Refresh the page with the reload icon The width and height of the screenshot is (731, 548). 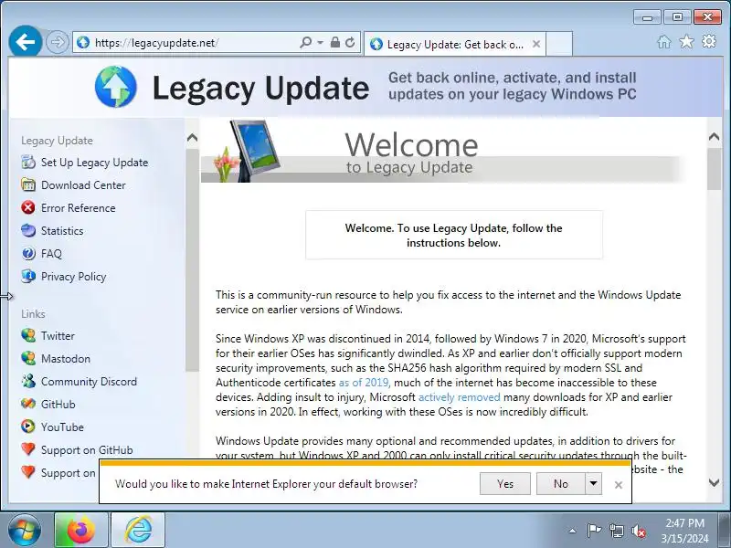click(x=350, y=42)
